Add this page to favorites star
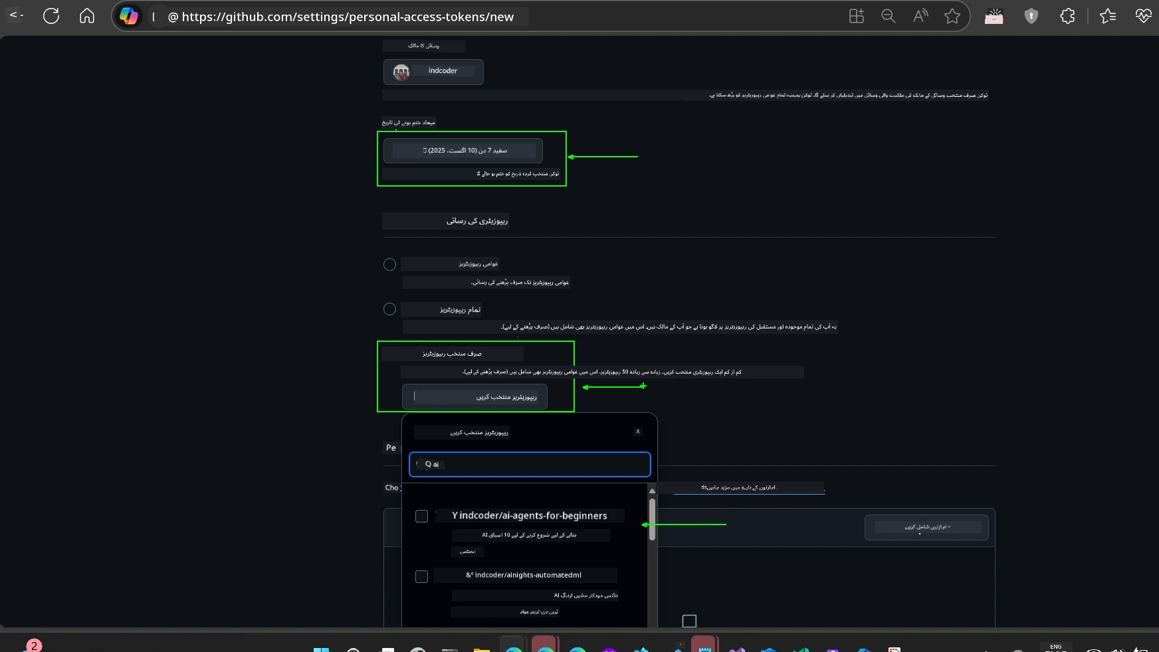This screenshot has width=1159, height=652. click(x=953, y=16)
